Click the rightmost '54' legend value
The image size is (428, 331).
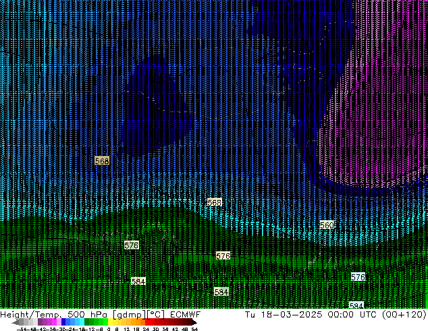pos(194,329)
